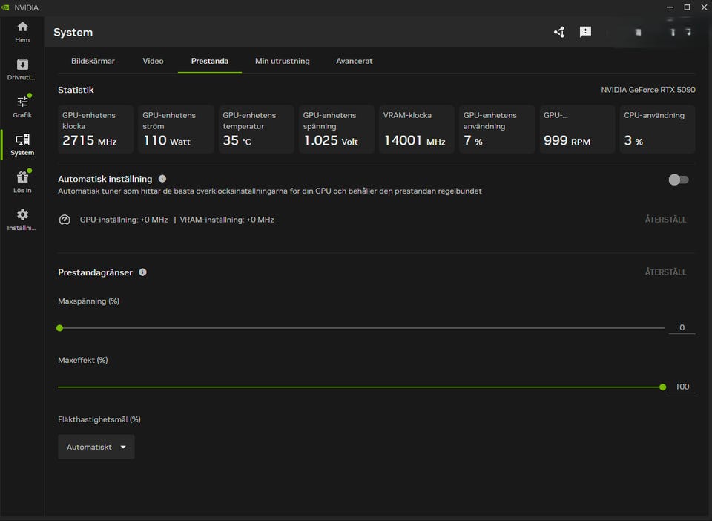Click the GPU-inställning: +0 MHz text
Viewport: 712px width, 521px height.
coord(124,220)
